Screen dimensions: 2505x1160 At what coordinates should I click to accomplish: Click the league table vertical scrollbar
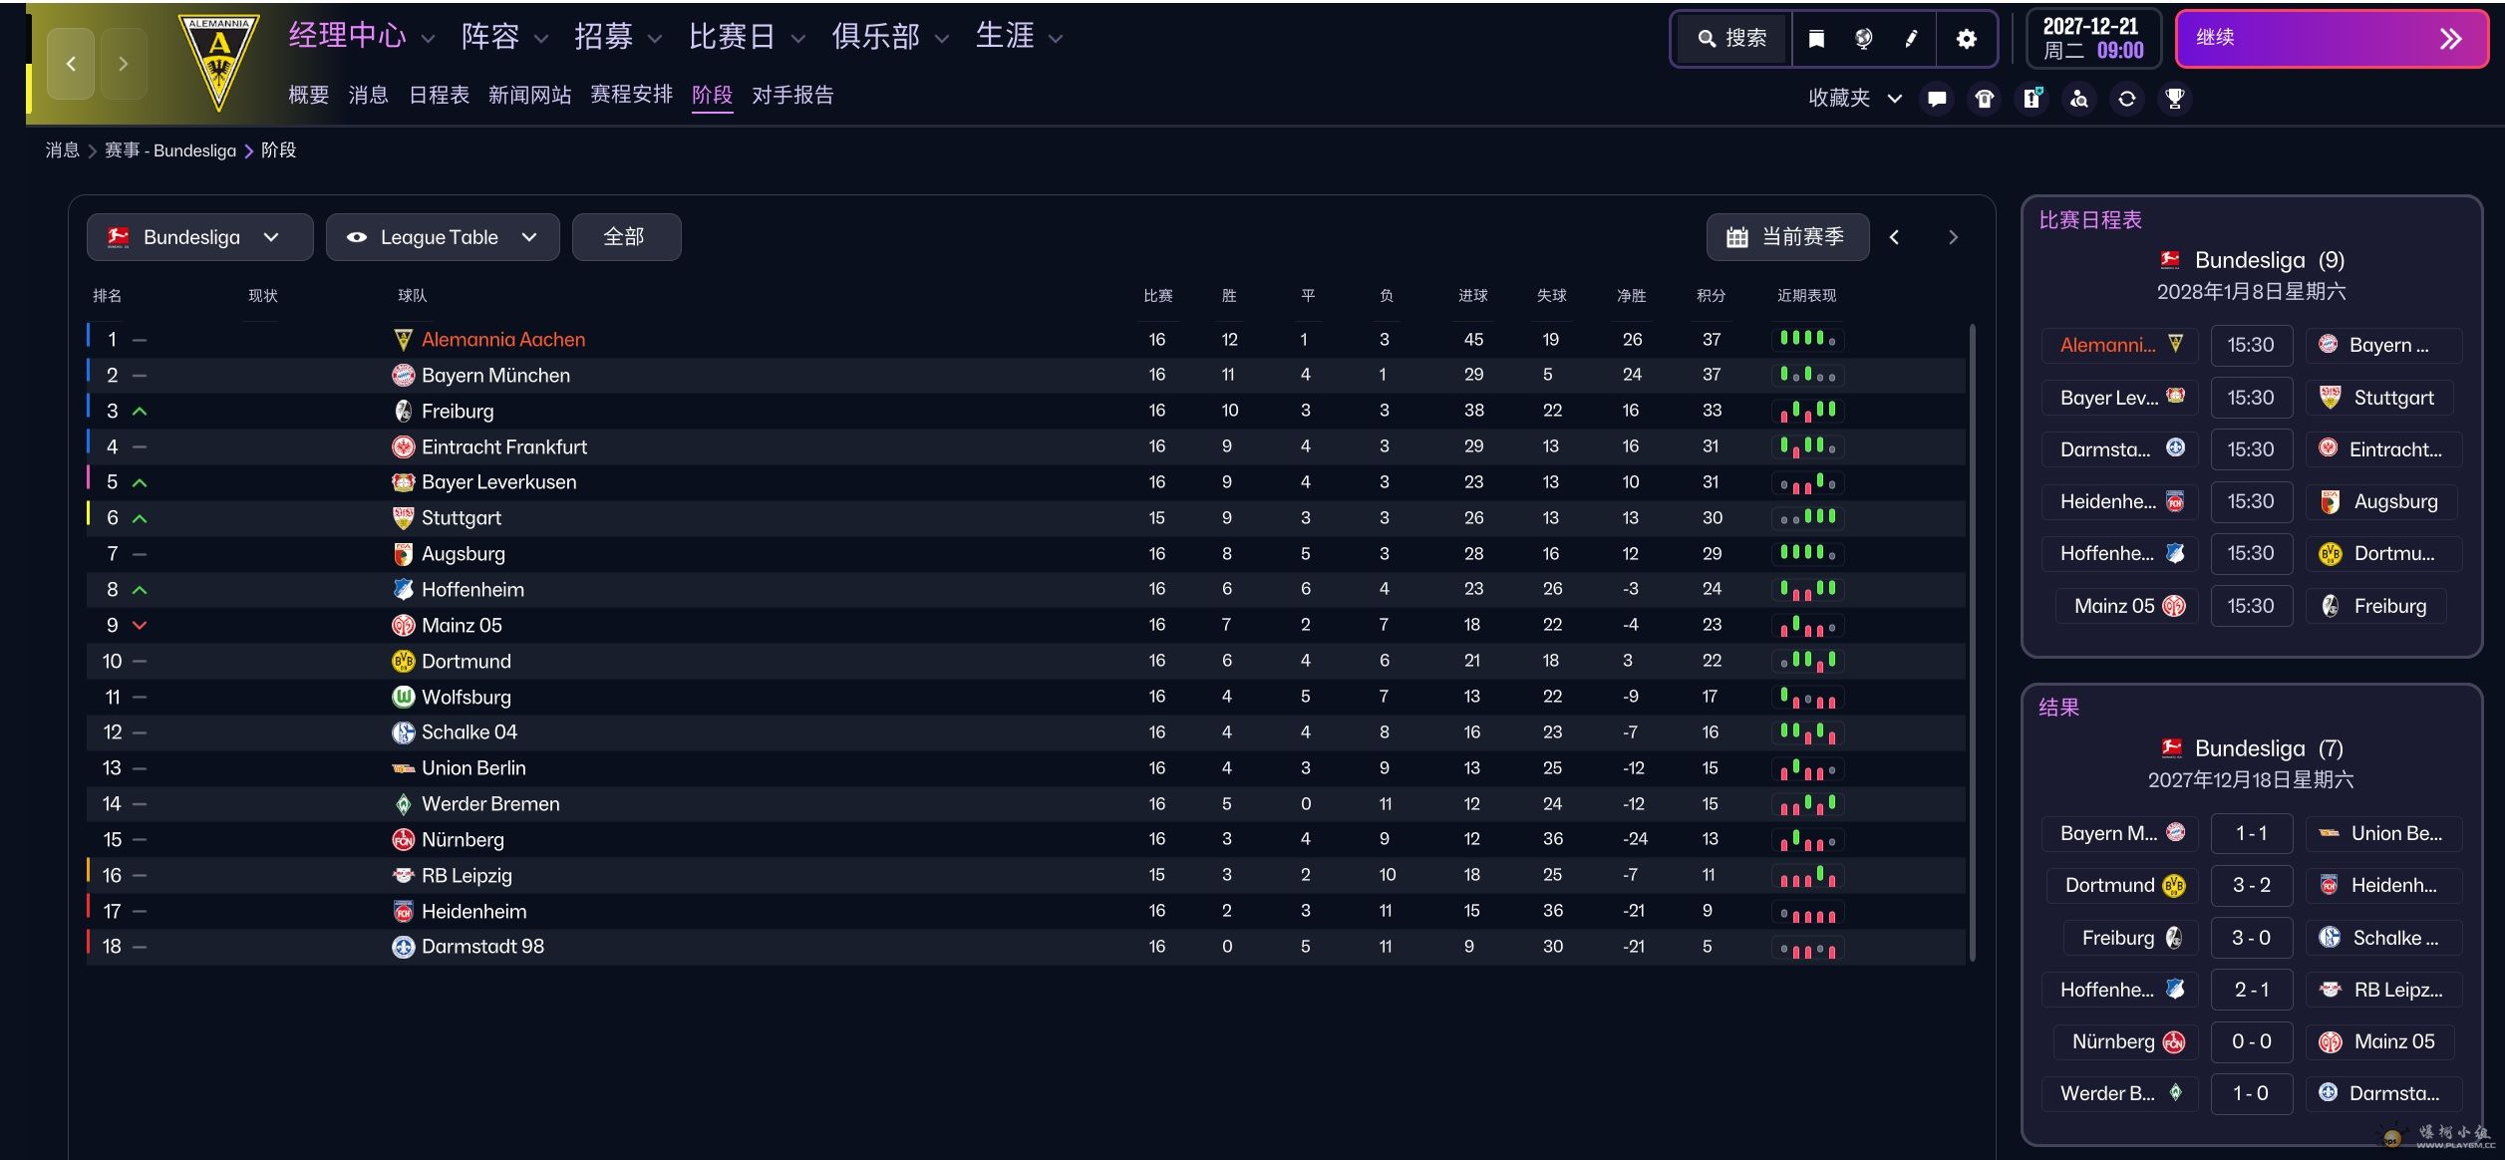(1972, 643)
